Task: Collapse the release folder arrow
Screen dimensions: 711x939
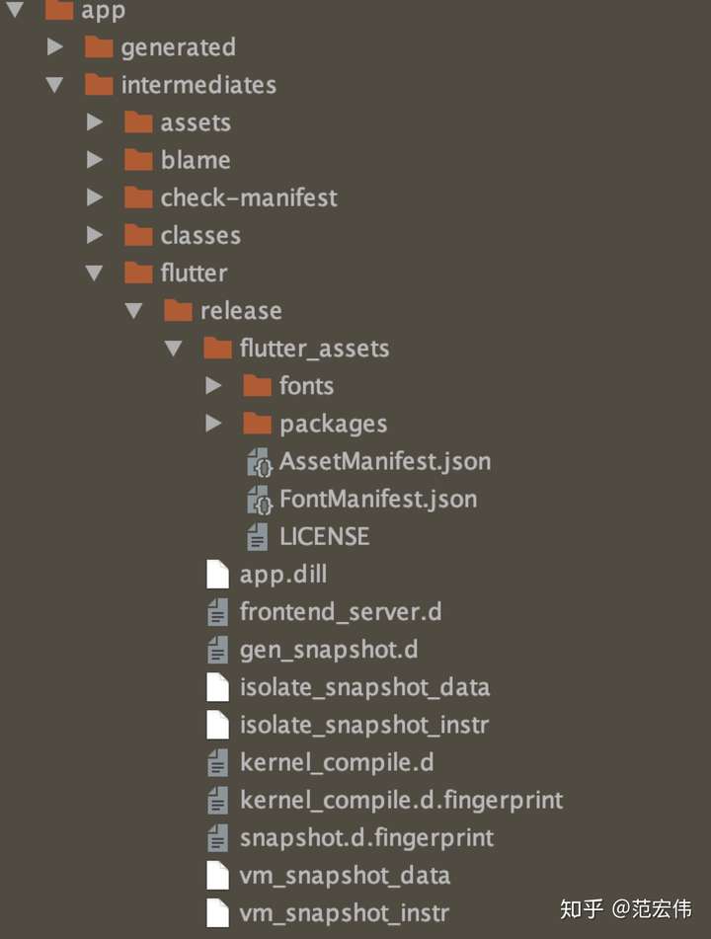Action: 134,311
